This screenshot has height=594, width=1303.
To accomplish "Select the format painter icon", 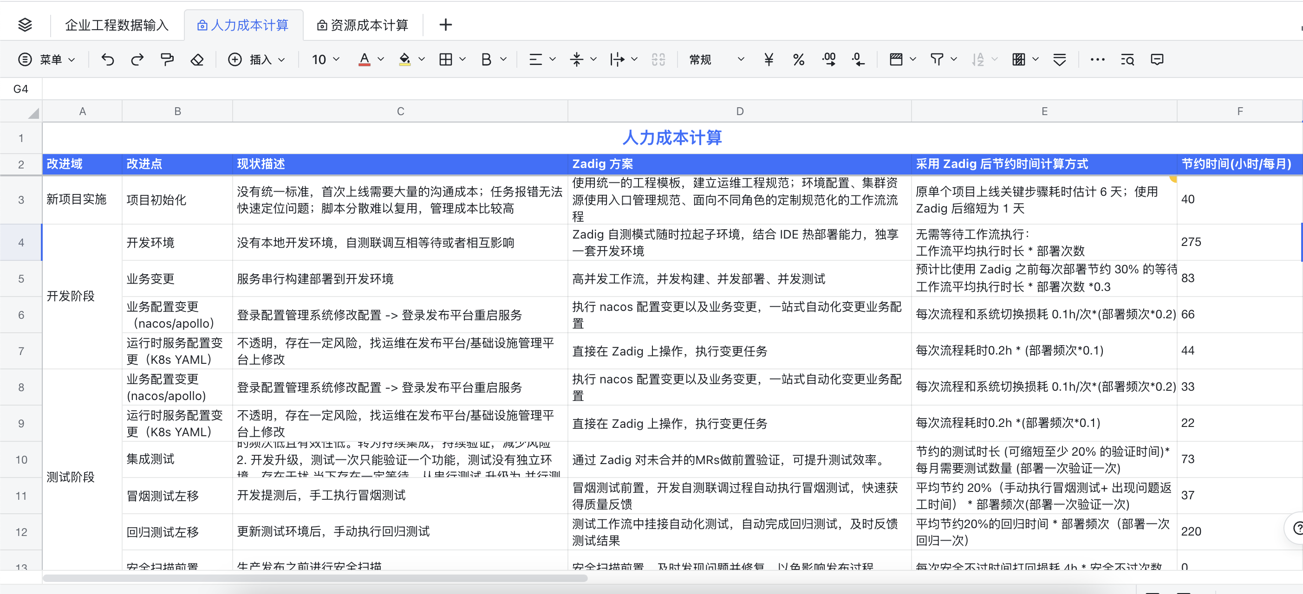I will (167, 60).
